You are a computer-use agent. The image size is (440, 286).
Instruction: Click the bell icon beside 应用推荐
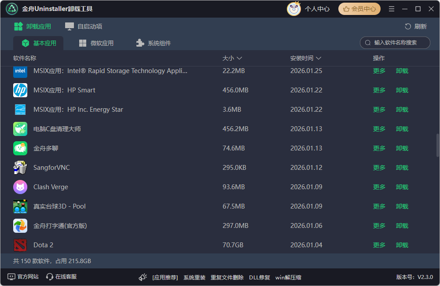pos(143,277)
